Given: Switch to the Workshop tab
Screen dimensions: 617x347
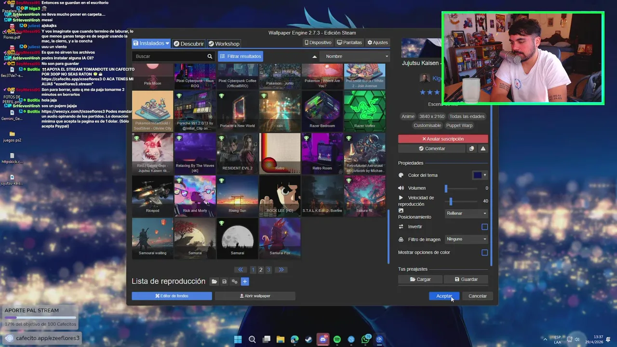Looking at the screenshot, I should click(x=224, y=43).
